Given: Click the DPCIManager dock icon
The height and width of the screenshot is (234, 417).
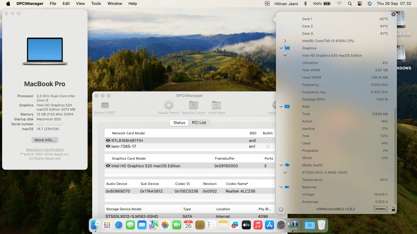Looking at the screenshot, I should [x=293, y=225].
